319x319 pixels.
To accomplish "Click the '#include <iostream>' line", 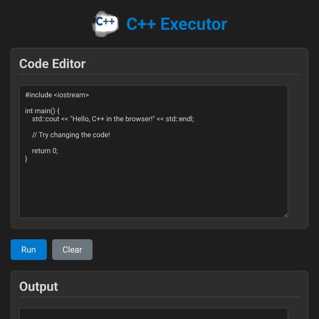I will pyautogui.click(x=57, y=95).
